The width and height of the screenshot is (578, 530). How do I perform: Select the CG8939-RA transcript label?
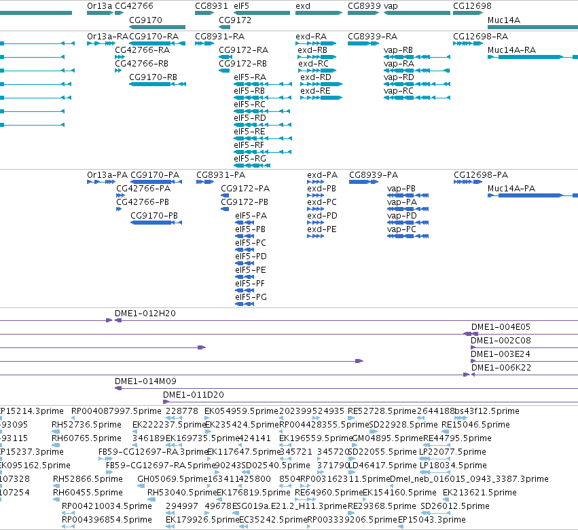coord(373,37)
